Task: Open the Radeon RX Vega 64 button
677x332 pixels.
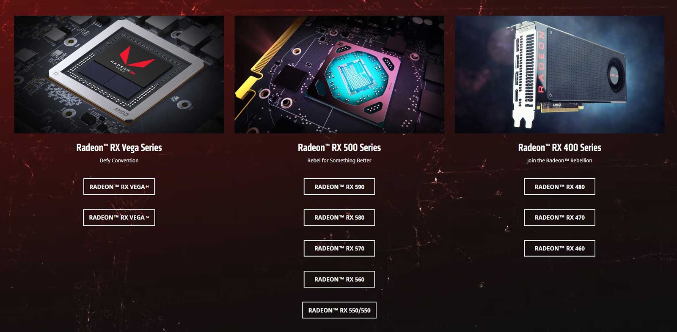Action: click(119, 187)
